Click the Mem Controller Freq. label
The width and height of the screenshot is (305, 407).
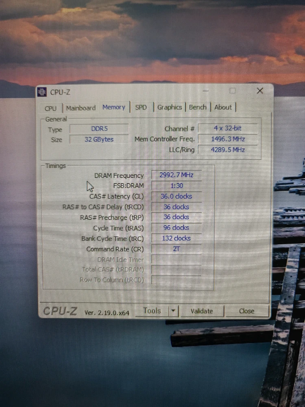[164, 139]
